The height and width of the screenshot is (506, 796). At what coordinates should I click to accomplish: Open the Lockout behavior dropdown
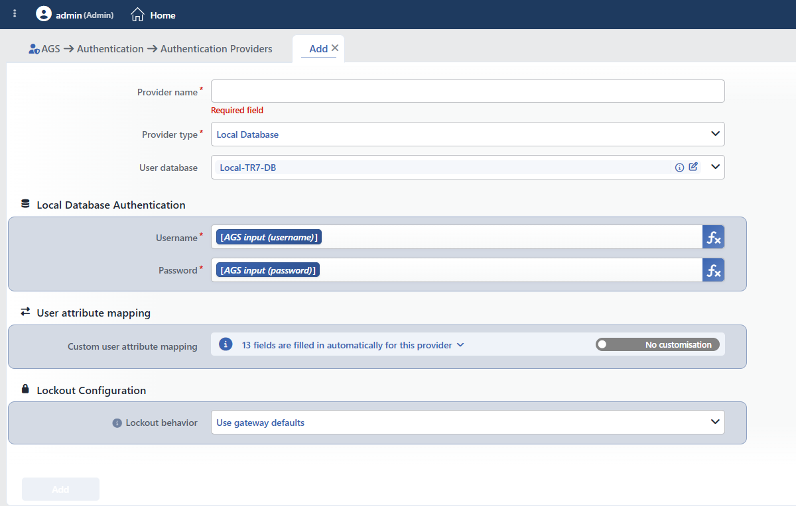point(468,423)
